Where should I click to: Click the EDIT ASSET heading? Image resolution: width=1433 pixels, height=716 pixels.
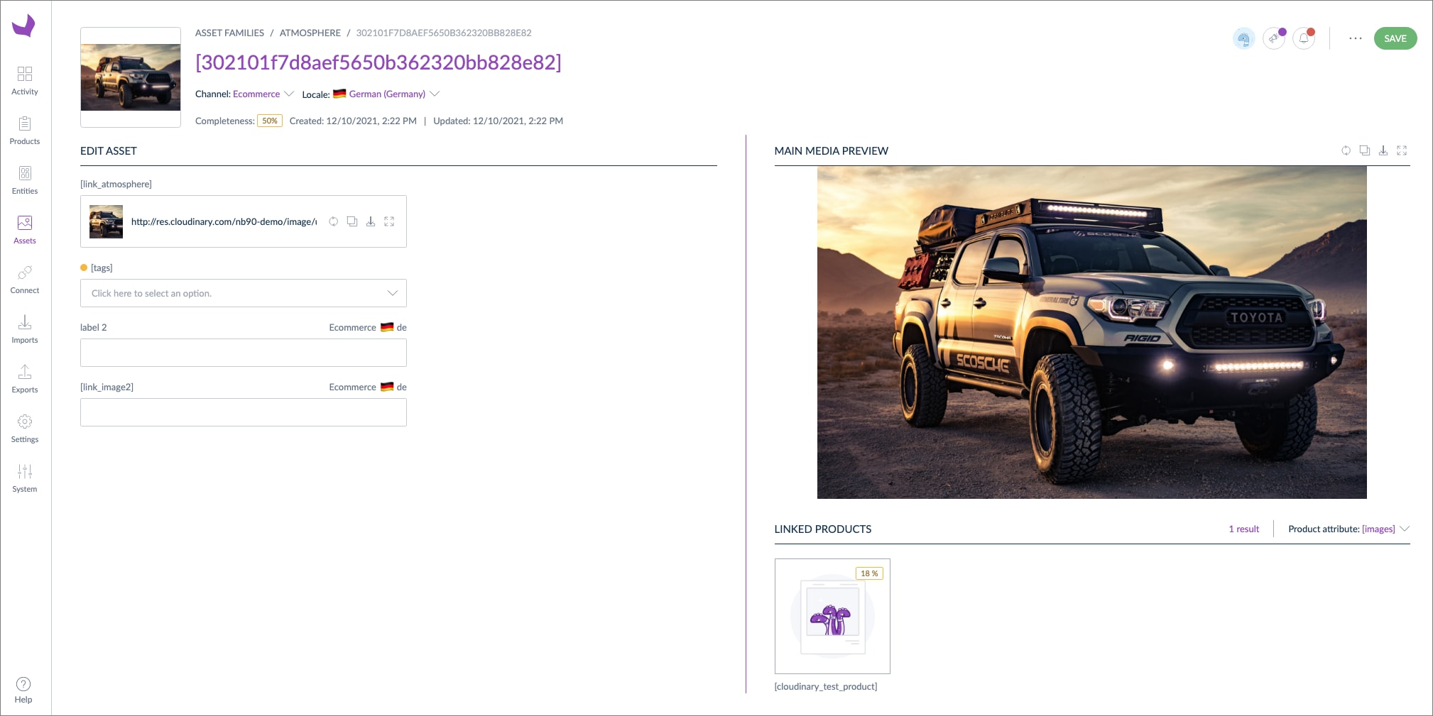pyautogui.click(x=108, y=150)
